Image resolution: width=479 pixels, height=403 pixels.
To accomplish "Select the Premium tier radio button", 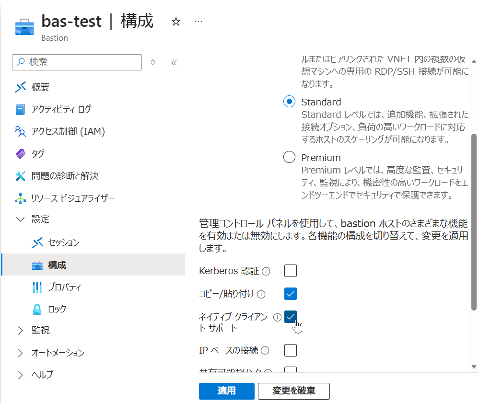I will coord(289,157).
